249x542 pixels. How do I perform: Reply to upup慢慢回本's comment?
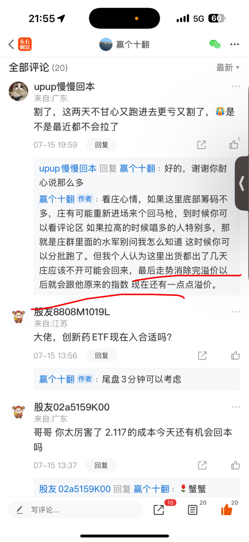[101, 145]
